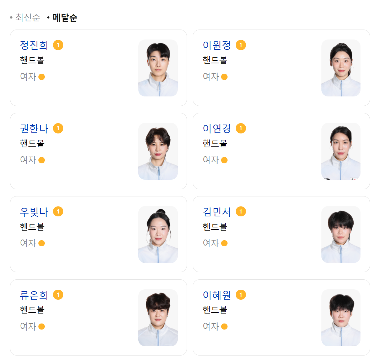The image size is (374, 363).
Task: Open 우빛나's portrait photo
Action: [x=158, y=235]
